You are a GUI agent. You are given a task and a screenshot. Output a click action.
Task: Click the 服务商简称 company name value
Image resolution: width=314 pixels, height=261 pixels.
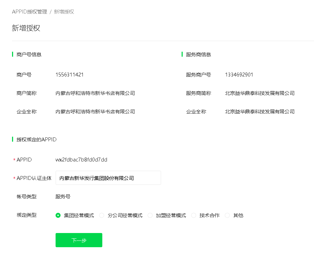click(259, 93)
